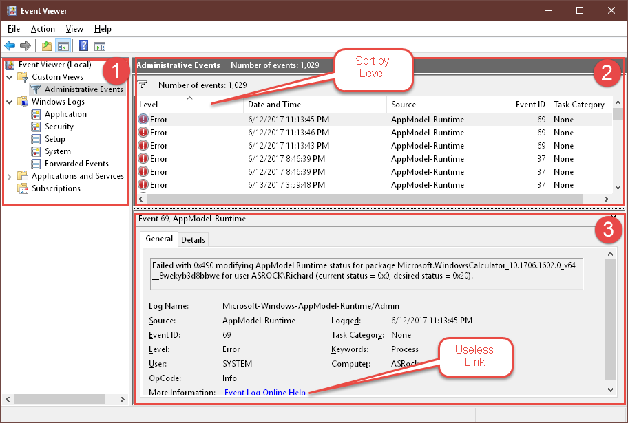Sort events by the Level column header
The image size is (628, 423).
tap(149, 104)
